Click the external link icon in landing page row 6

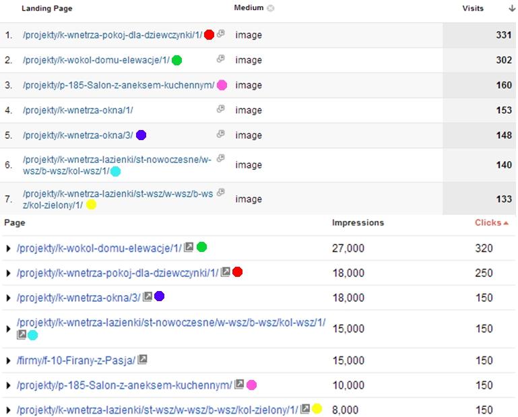coord(220,159)
